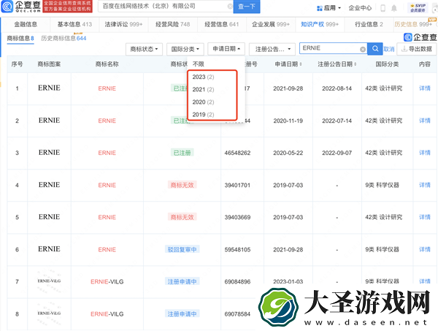Clear the company search box text

click(x=230, y=6)
